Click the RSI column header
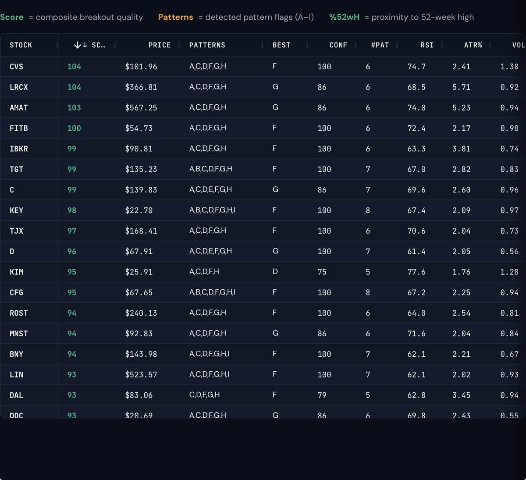 pyautogui.click(x=427, y=45)
